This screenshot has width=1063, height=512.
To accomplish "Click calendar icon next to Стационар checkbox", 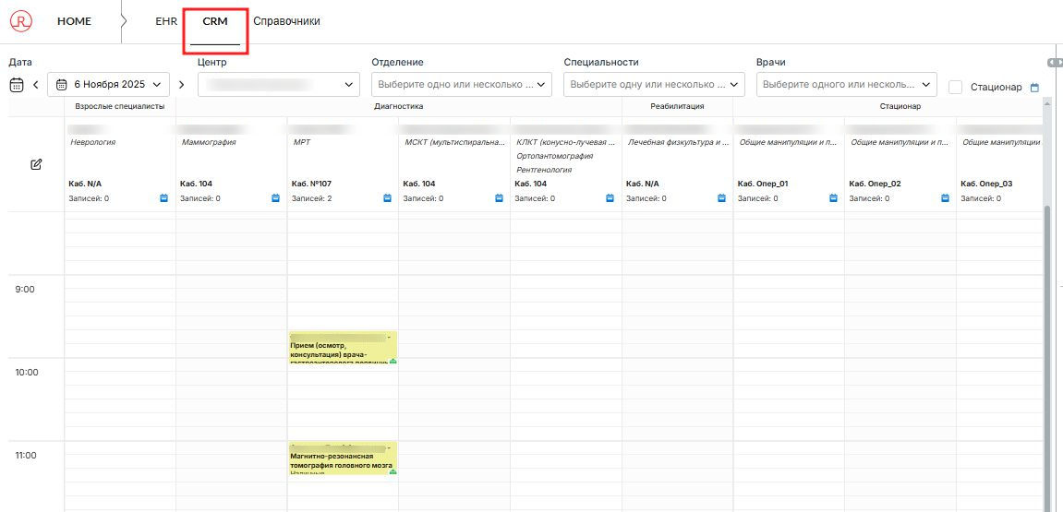I will (x=1034, y=88).
